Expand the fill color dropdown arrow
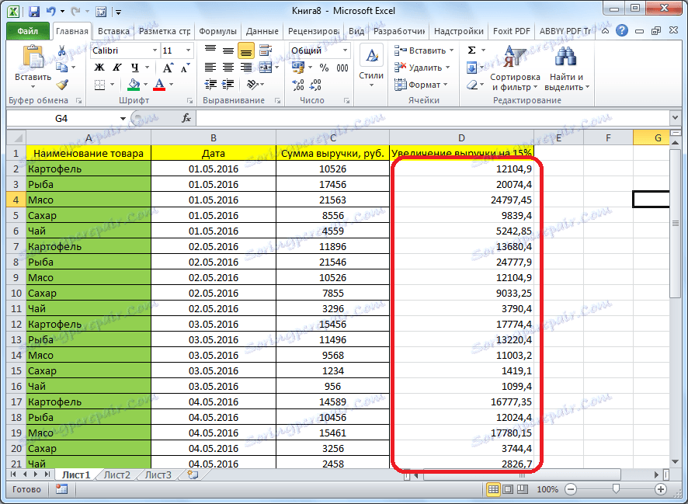688x504 pixels. (144, 83)
